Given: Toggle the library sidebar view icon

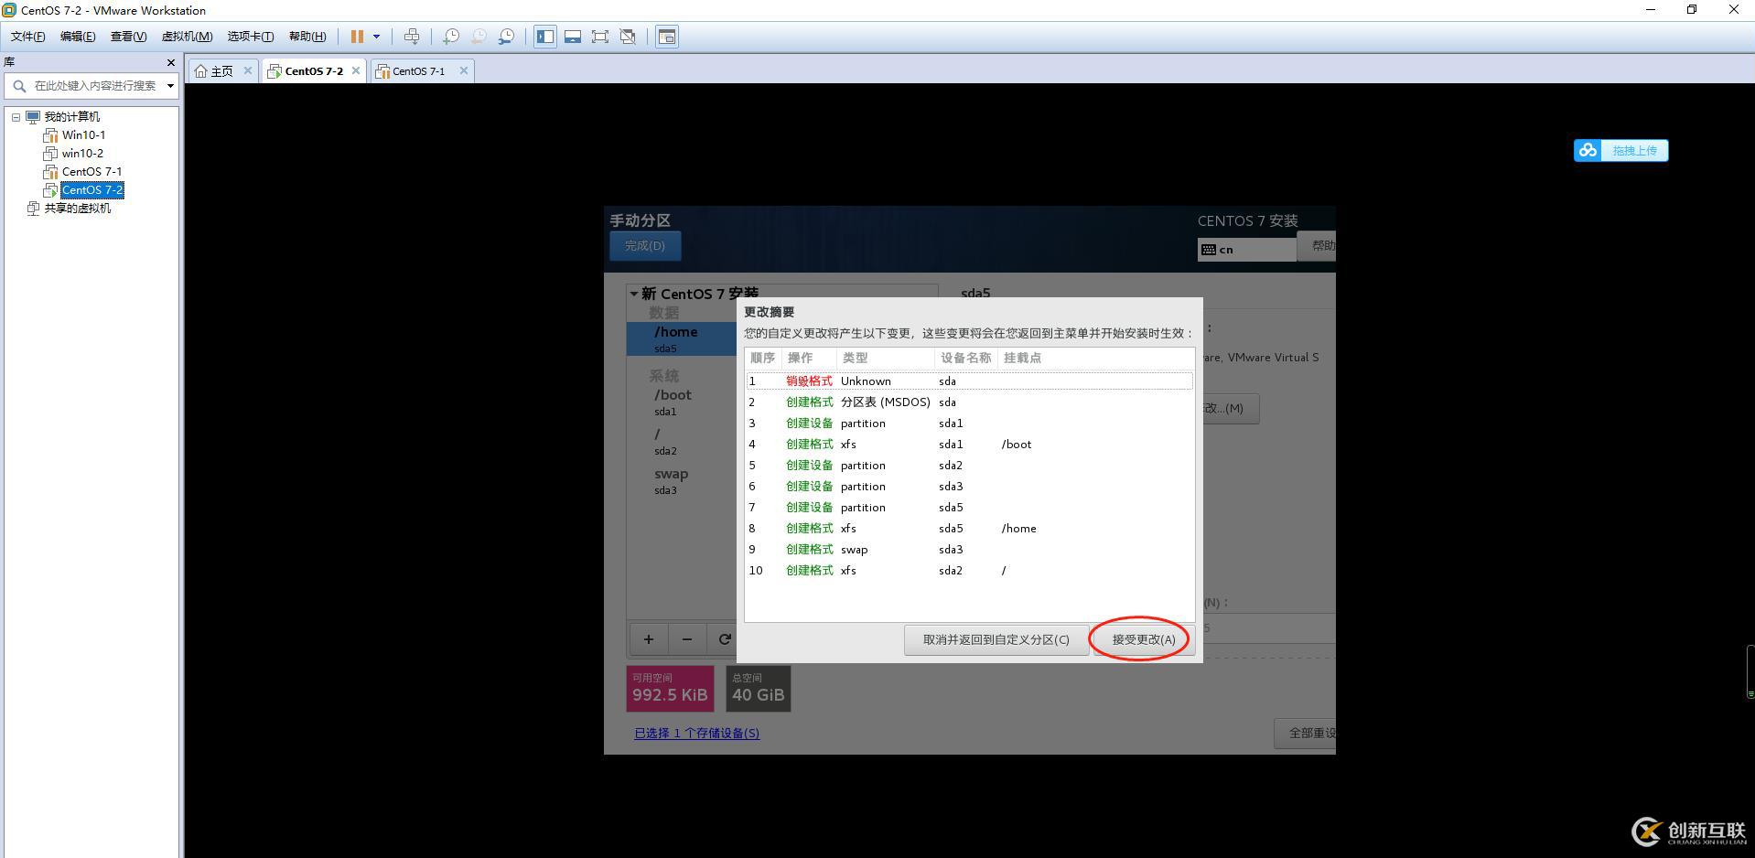Looking at the screenshot, I should click(x=545, y=37).
